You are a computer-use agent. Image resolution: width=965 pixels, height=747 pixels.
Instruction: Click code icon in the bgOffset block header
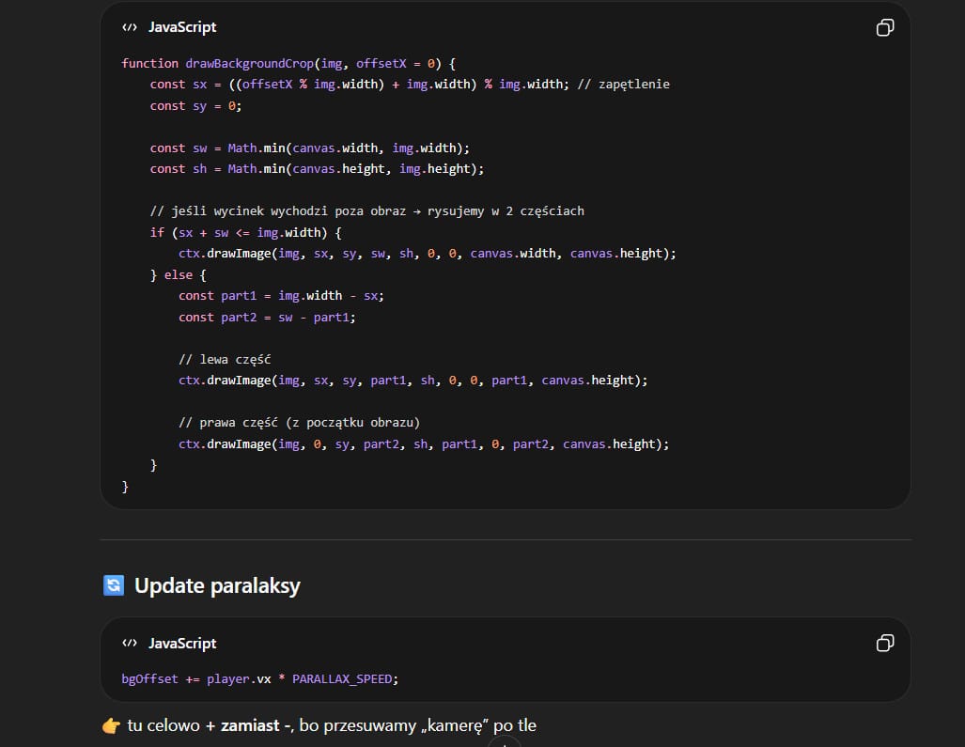coord(130,643)
